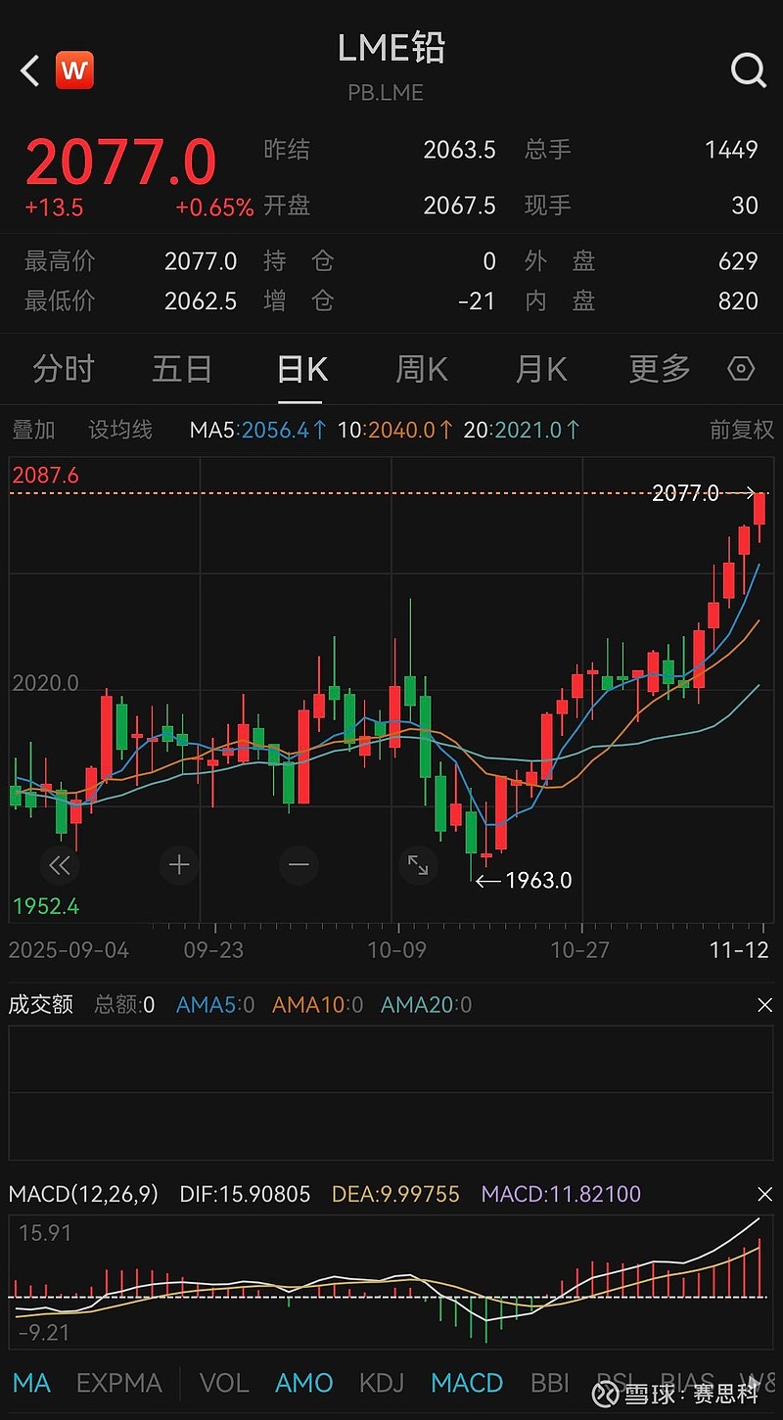Open the 前复权 adjustment dropdown
Viewport: 783px width, 1420px height.
(741, 430)
